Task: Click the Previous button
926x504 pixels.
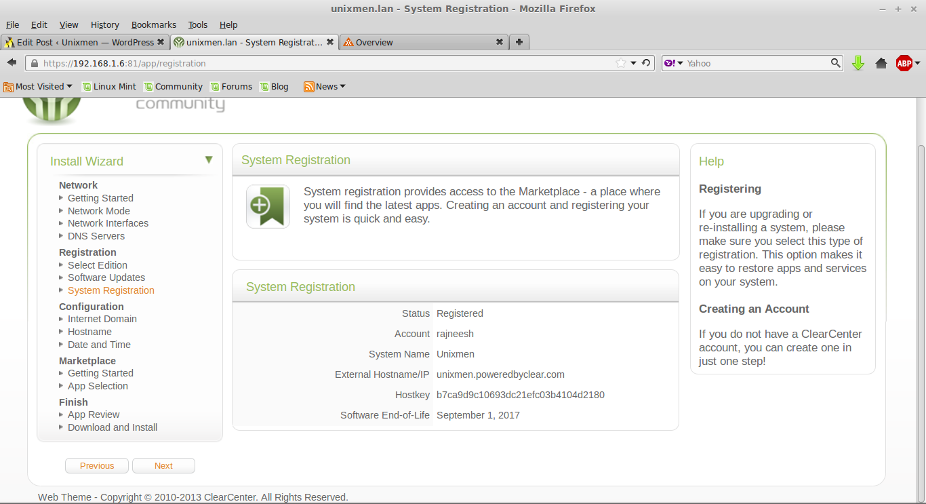Action: 97,466
